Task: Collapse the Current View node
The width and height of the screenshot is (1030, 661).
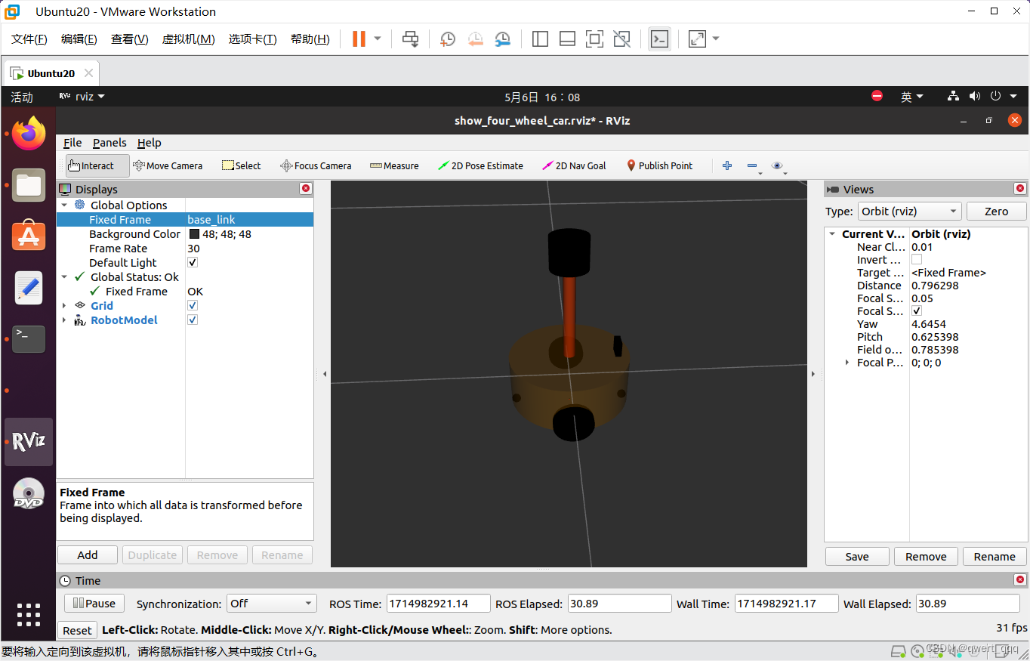Action: pos(832,233)
